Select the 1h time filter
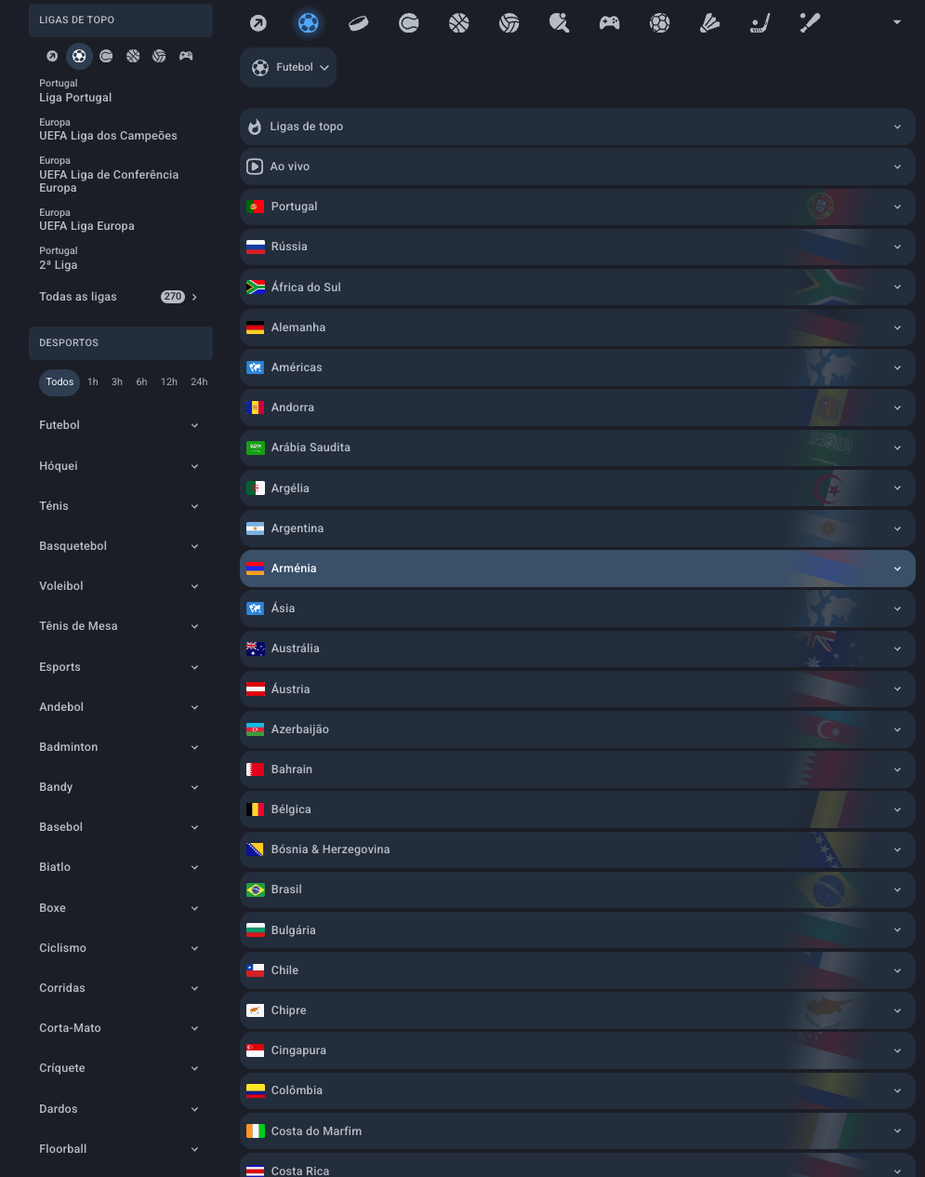 point(93,382)
